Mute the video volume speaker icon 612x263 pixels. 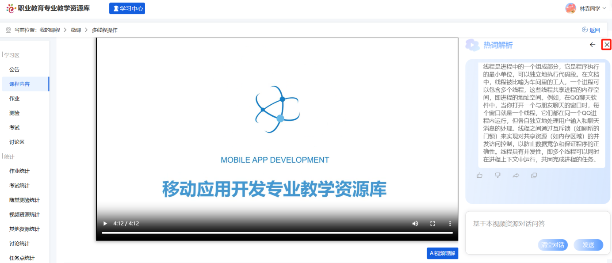415,224
